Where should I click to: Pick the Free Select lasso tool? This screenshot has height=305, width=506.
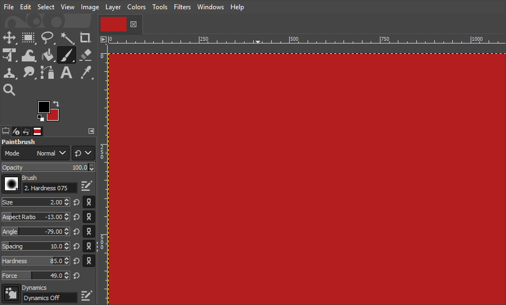point(48,38)
